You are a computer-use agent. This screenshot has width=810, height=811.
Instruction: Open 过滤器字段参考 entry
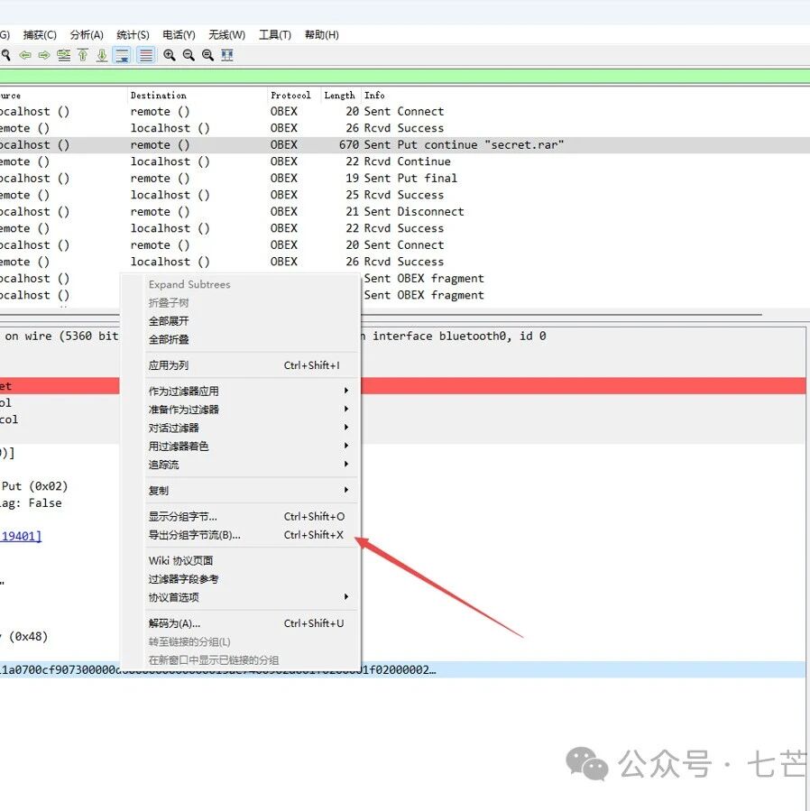tap(240, 579)
